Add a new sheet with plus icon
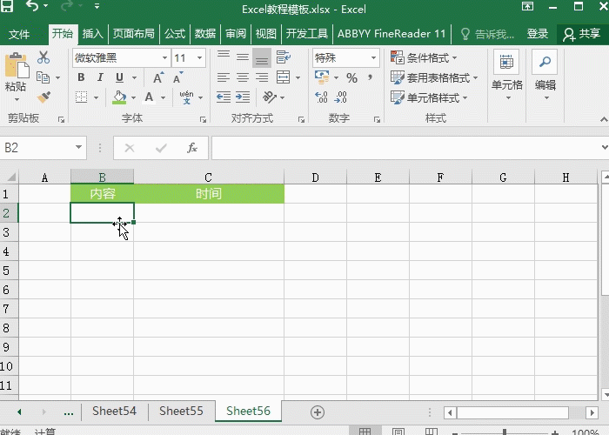609x435 pixels. [318, 412]
